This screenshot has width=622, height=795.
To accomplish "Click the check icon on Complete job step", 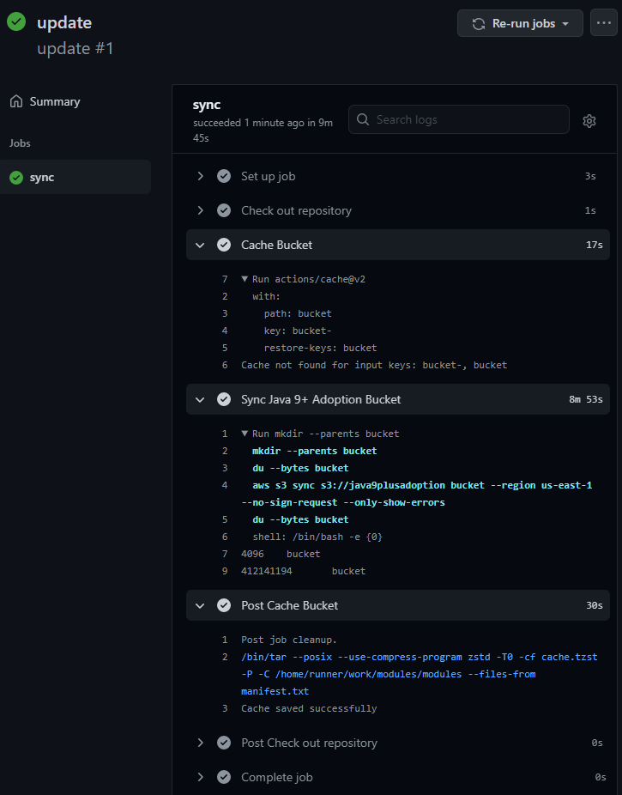I will pos(223,776).
